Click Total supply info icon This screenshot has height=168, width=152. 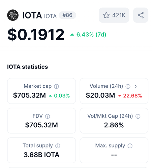pyautogui.click(x=58, y=146)
